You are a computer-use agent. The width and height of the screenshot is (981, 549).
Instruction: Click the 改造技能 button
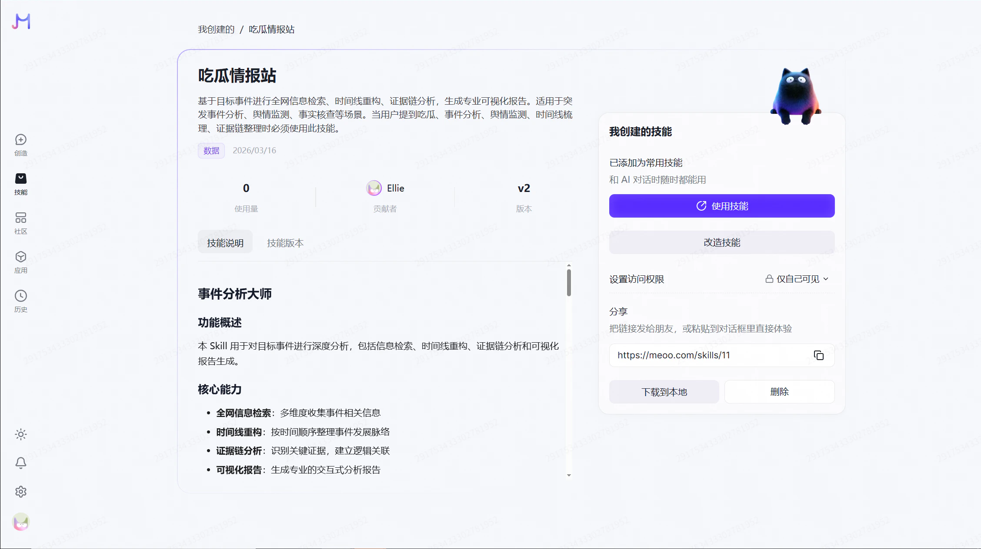722,242
